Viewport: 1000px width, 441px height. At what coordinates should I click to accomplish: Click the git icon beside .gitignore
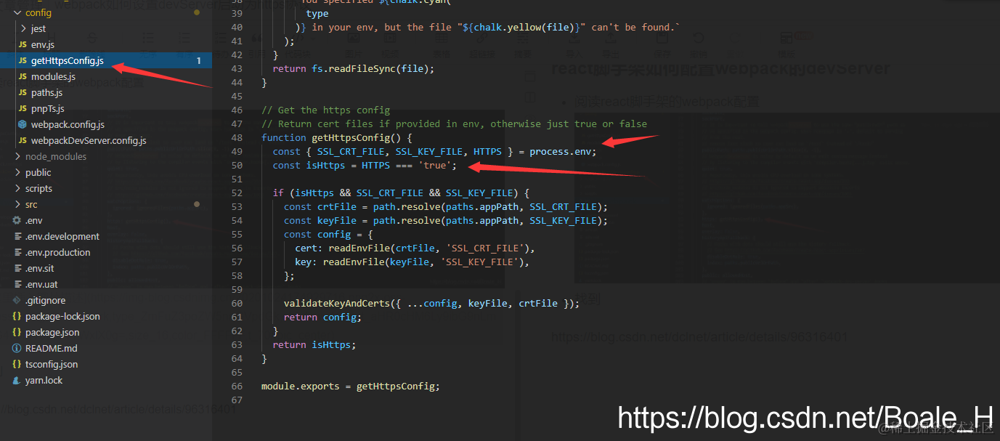coord(17,300)
